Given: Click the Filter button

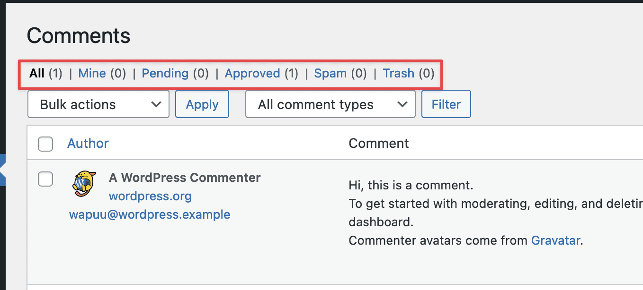Looking at the screenshot, I should [446, 104].
